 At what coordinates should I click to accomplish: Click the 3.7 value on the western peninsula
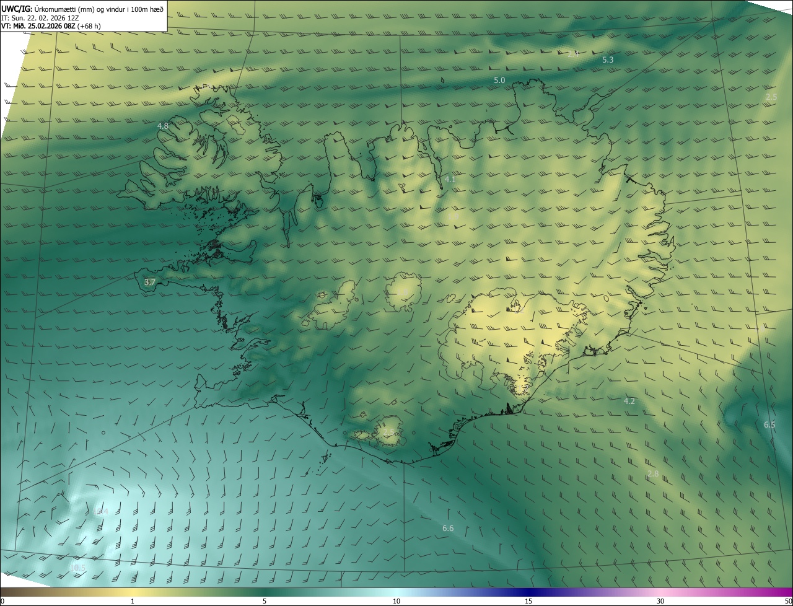click(150, 283)
